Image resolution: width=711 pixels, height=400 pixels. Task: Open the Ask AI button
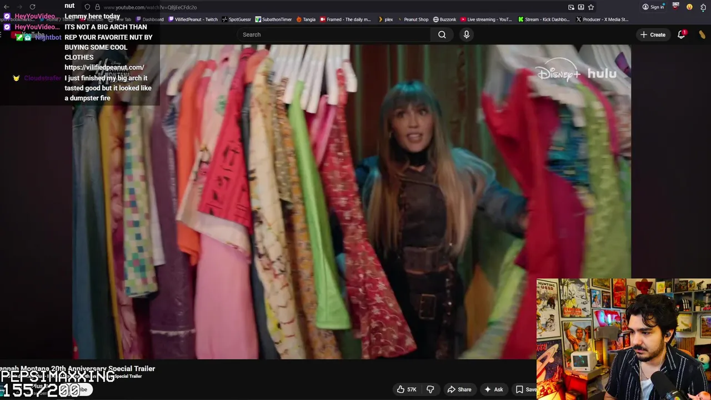[493, 389]
